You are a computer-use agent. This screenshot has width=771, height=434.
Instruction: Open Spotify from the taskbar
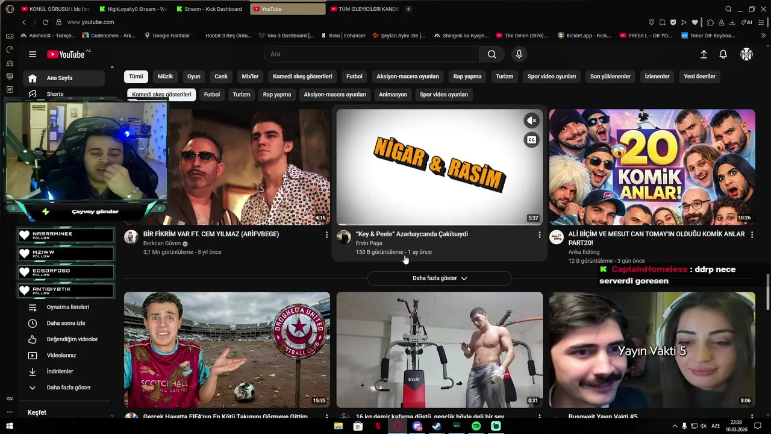tap(476, 426)
